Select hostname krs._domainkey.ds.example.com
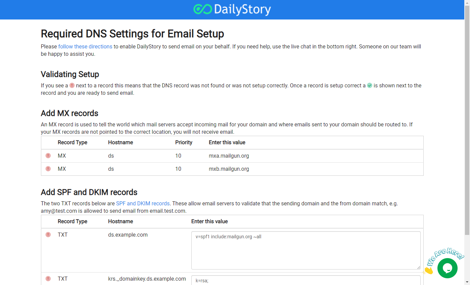470x285 pixels. pos(147,279)
